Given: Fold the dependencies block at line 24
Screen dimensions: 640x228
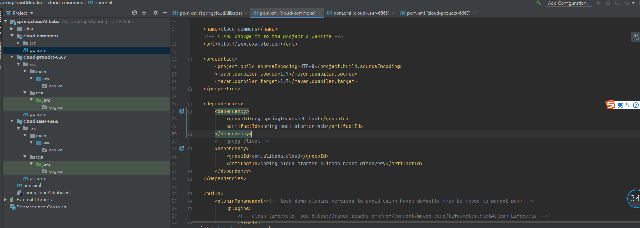Looking at the screenshot, I should [x=190, y=104].
